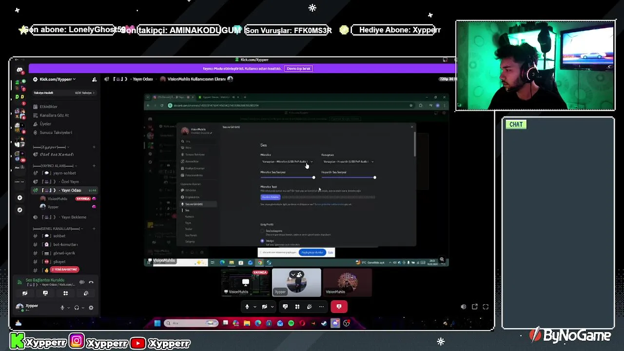Click red stop-watching stream button
This screenshot has width=624, height=351.
[x=339, y=307]
